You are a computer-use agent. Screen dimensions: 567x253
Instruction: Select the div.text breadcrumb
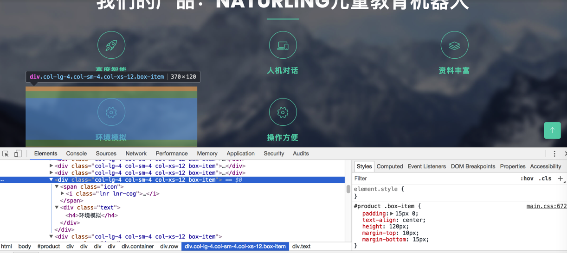(x=302, y=247)
